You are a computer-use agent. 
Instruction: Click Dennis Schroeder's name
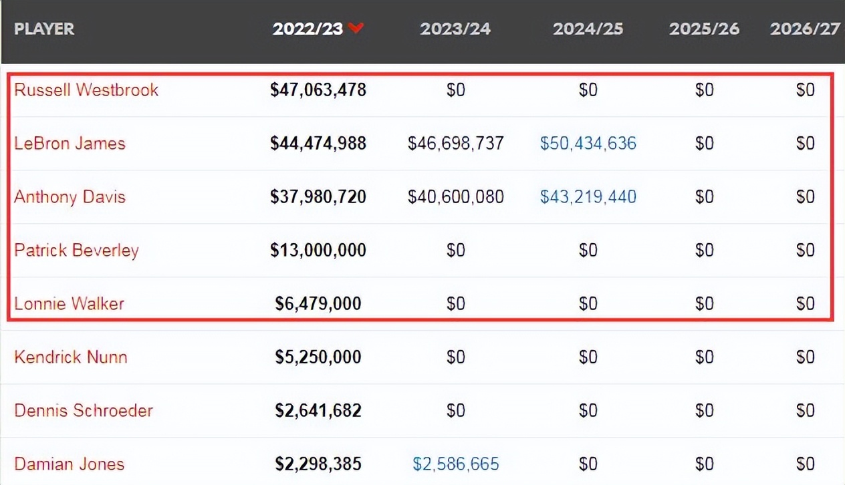(x=84, y=411)
